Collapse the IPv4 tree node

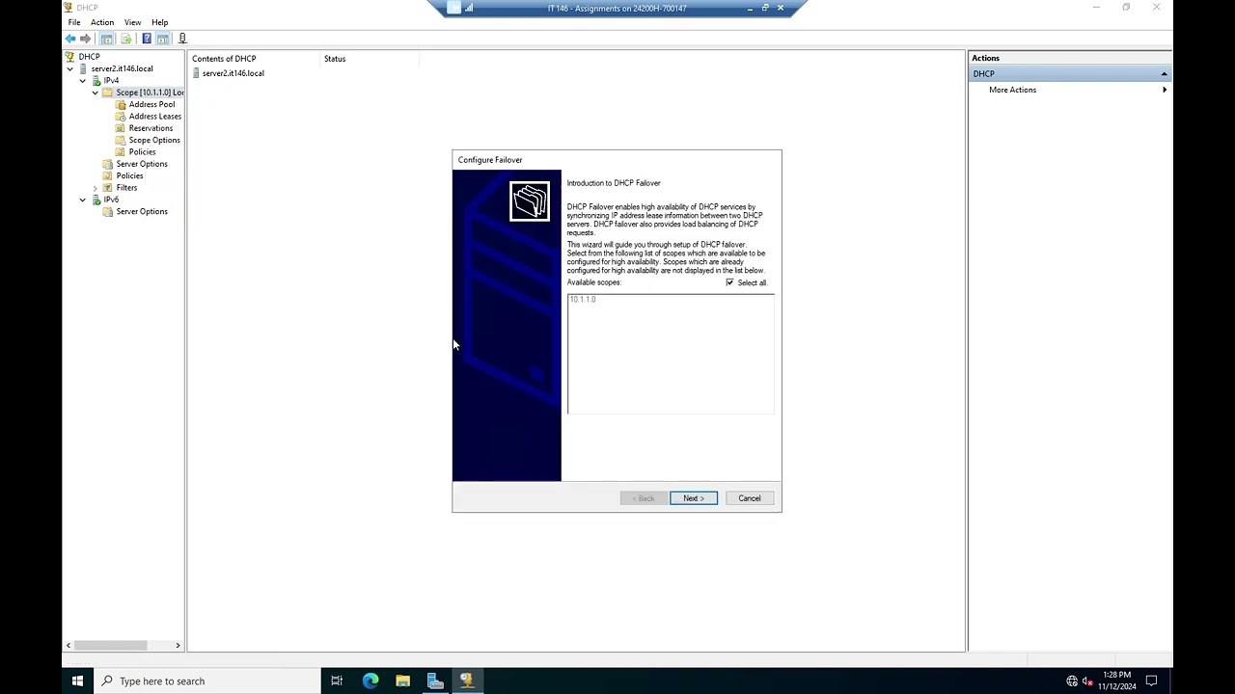(x=83, y=81)
